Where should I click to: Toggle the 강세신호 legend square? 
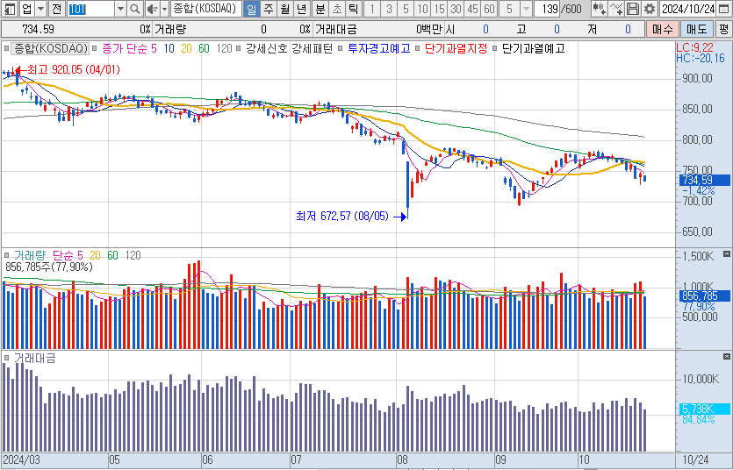[x=239, y=48]
